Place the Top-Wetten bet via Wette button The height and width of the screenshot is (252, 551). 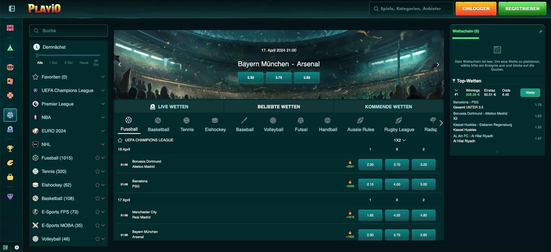click(530, 92)
